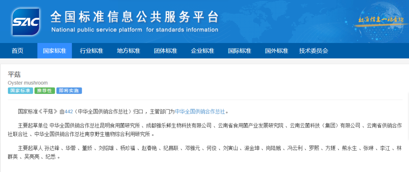
Task: Click the 平菇 standard title heading
Action: [14, 74]
